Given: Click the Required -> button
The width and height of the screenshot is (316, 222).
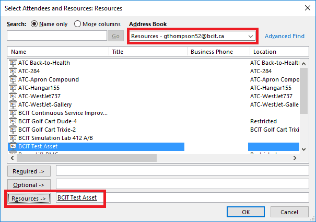Looking at the screenshot, I should (x=29, y=171).
